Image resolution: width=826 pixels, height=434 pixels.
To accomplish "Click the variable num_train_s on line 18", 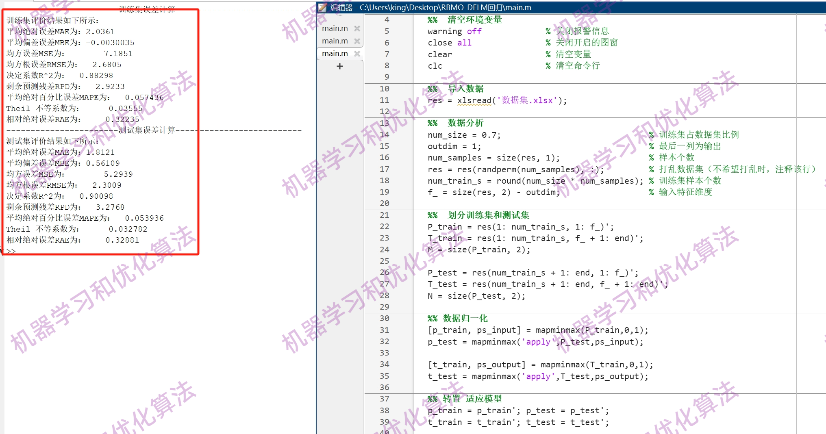I will tap(455, 181).
